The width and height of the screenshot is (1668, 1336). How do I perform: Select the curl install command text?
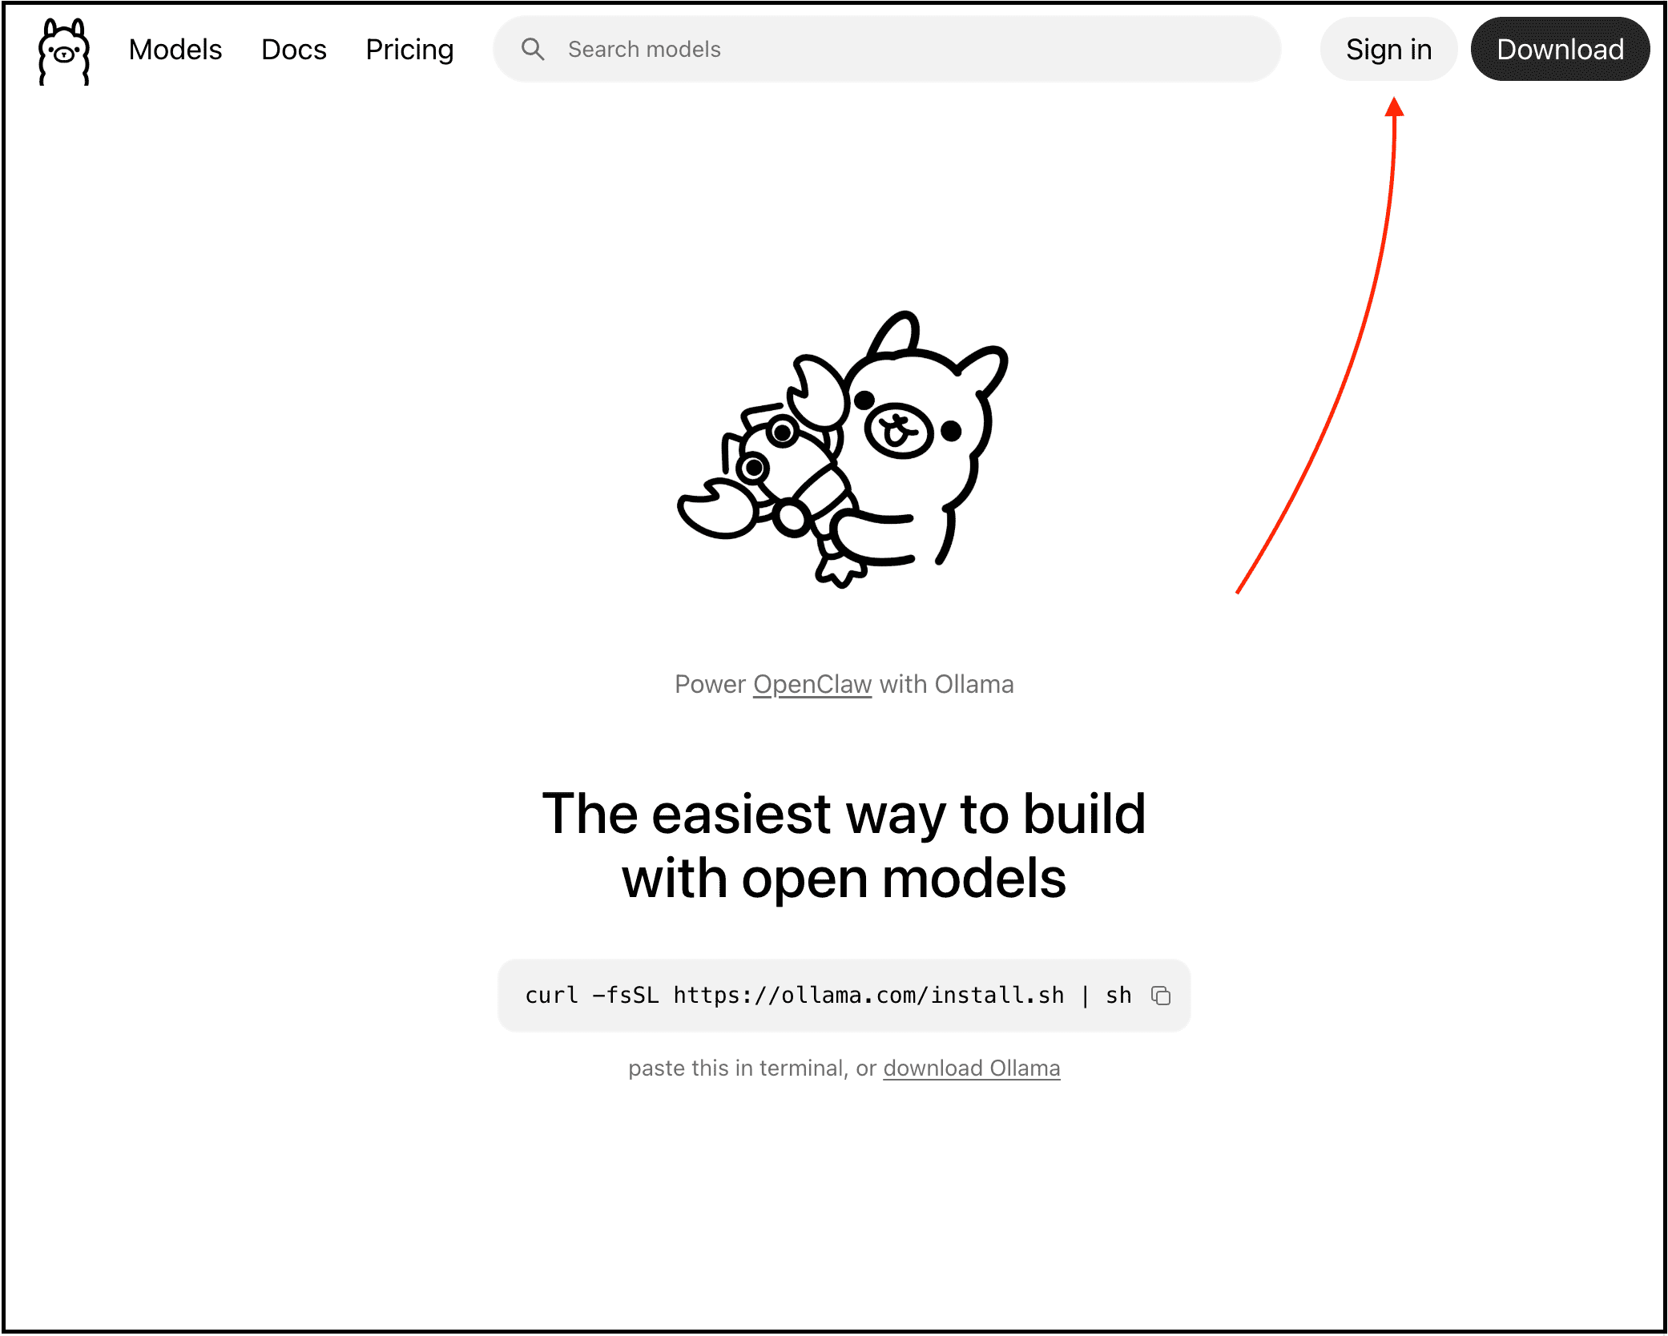coord(828,996)
